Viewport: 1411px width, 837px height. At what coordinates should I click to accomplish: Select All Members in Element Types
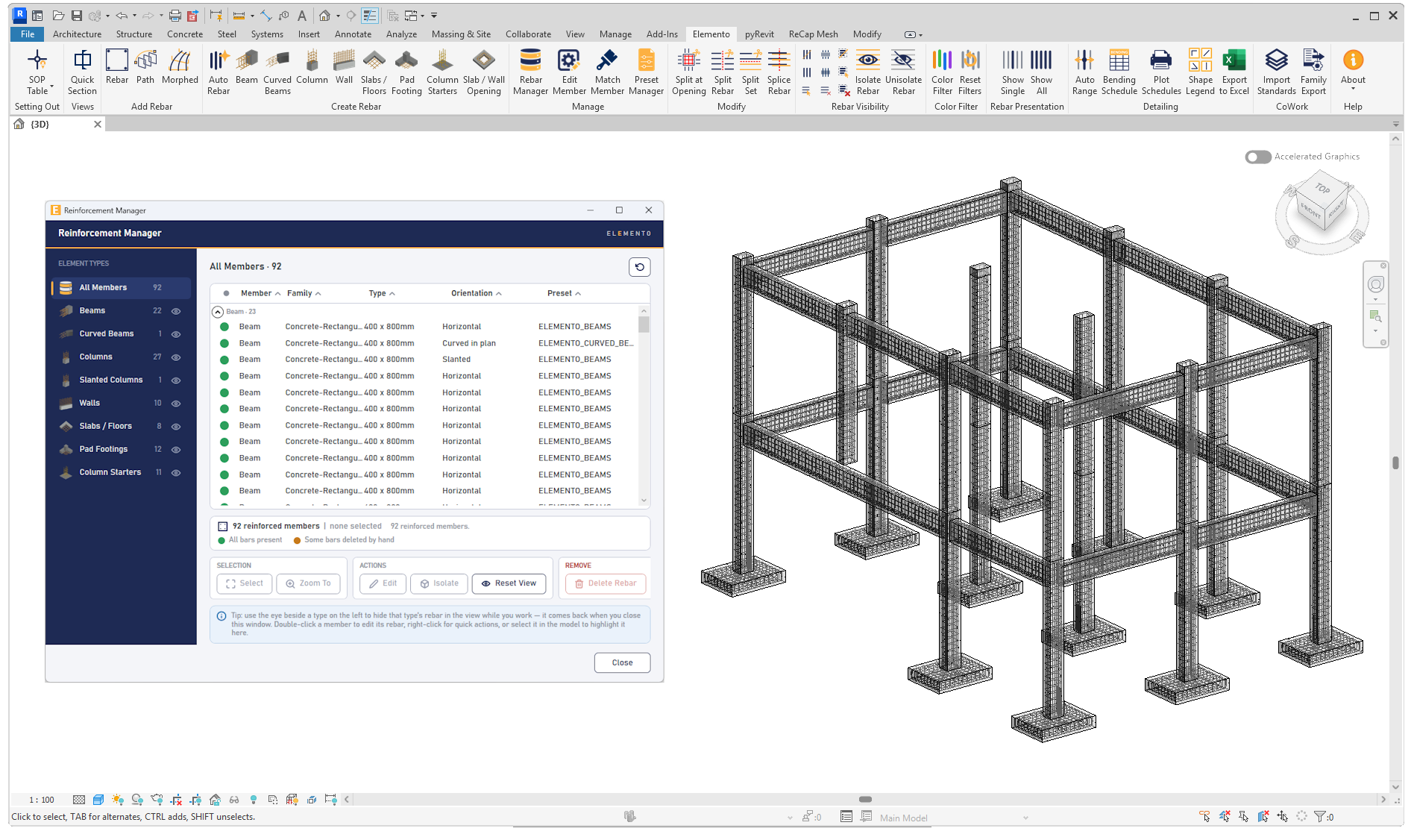121,288
